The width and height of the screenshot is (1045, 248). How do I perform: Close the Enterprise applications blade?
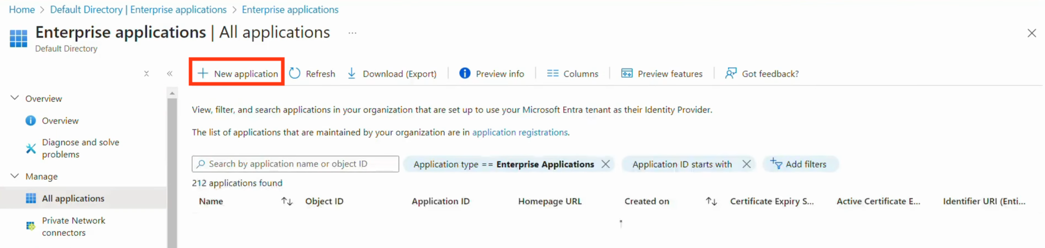pos(1032,33)
